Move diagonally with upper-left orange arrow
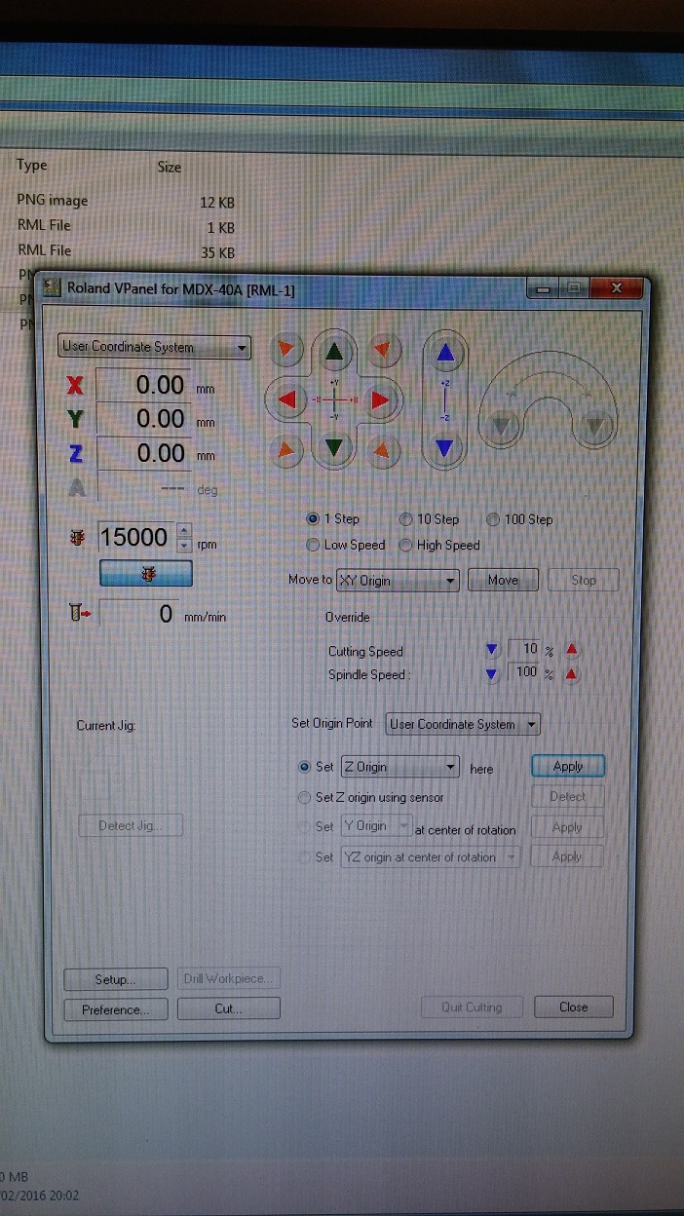The width and height of the screenshot is (684, 1216). click(285, 349)
